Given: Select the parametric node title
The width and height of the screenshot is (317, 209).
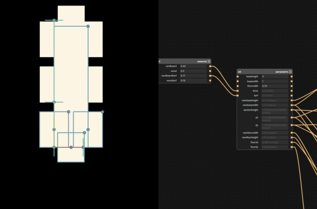Looking at the screenshot, I should [282, 72].
